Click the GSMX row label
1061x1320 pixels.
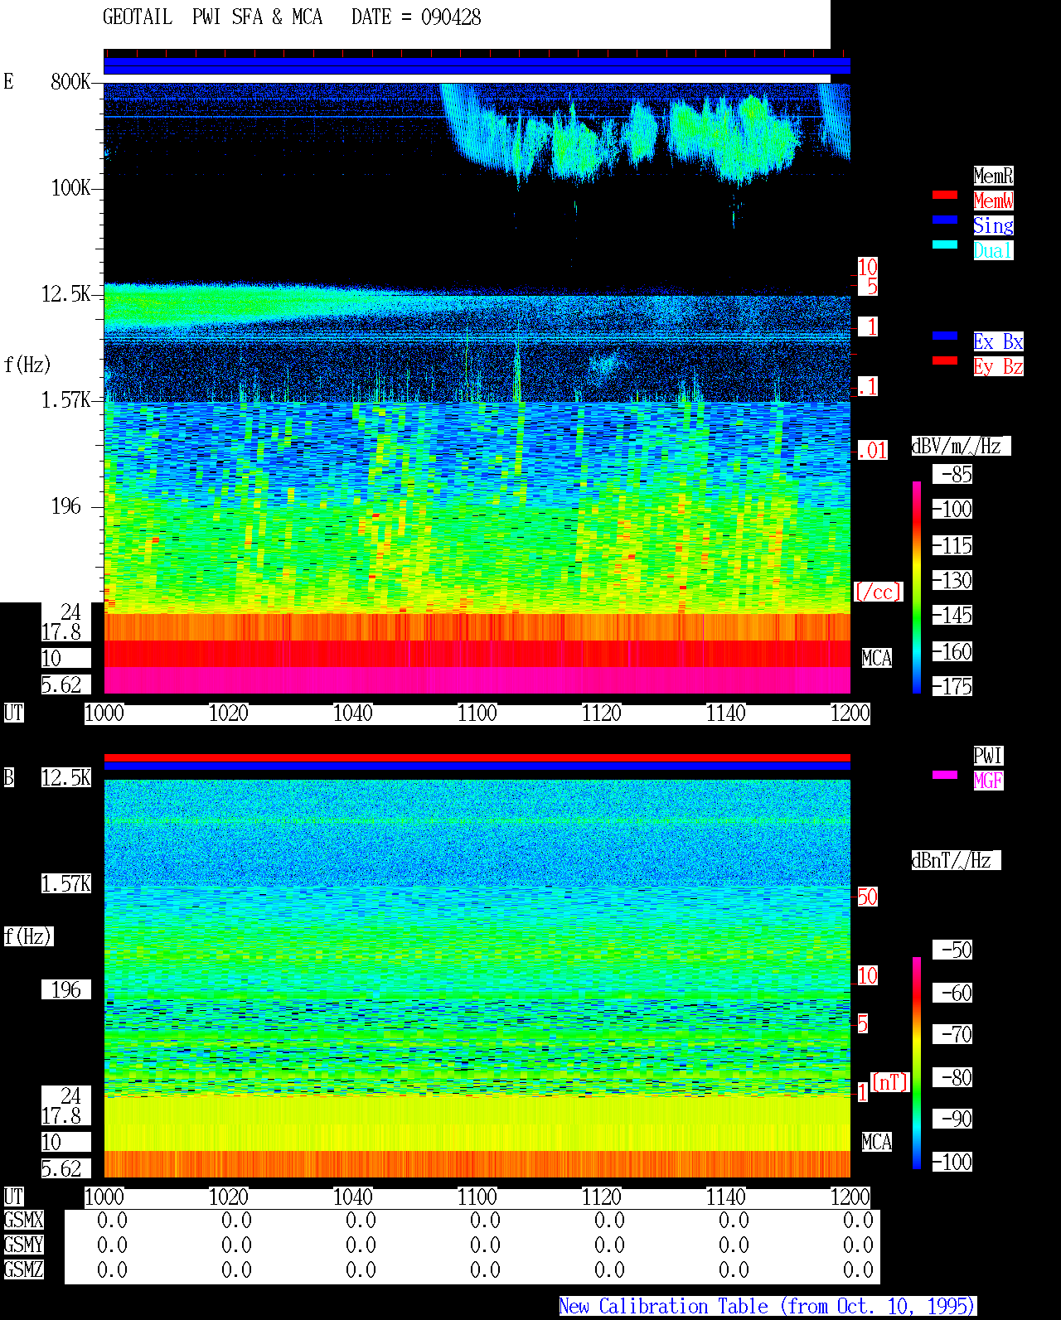pos(23,1221)
